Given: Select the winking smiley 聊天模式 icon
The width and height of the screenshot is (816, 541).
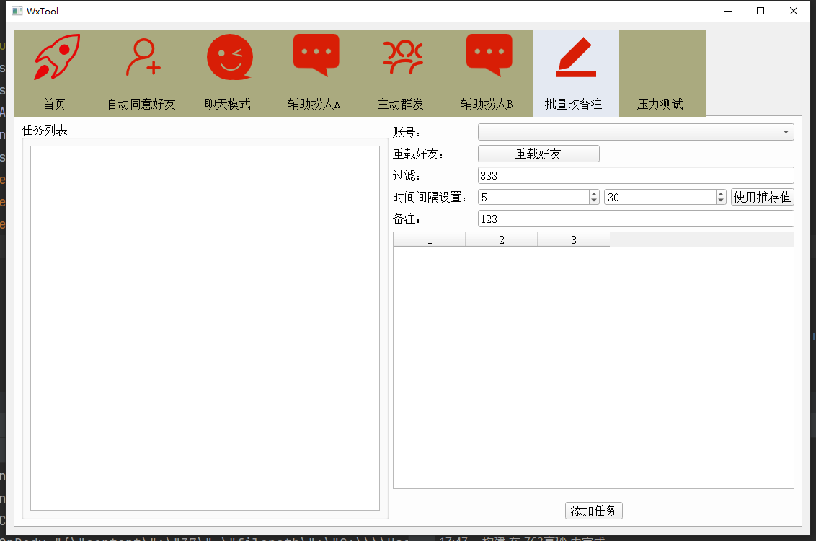Looking at the screenshot, I should [229, 58].
